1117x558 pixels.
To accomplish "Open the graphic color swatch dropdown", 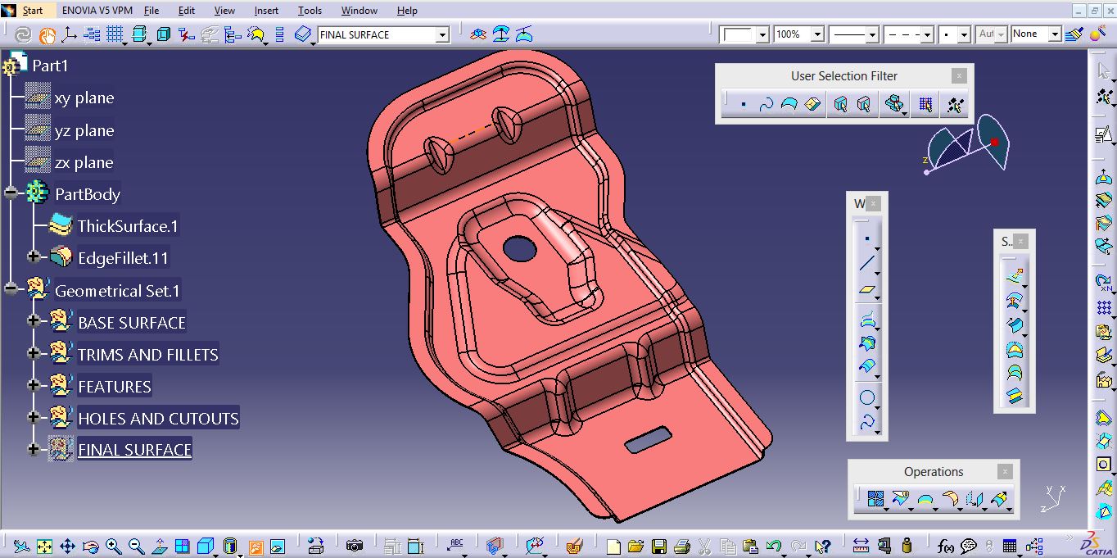I will tap(762, 34).
